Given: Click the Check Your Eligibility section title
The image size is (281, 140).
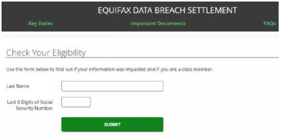Looking at the screenshot, I should [46, 53].
